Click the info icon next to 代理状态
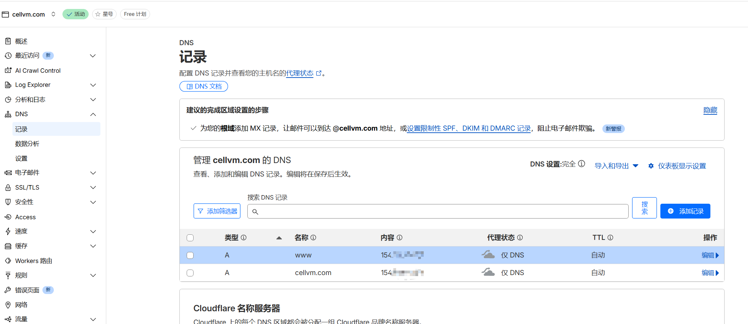 (x=520, y=238)
